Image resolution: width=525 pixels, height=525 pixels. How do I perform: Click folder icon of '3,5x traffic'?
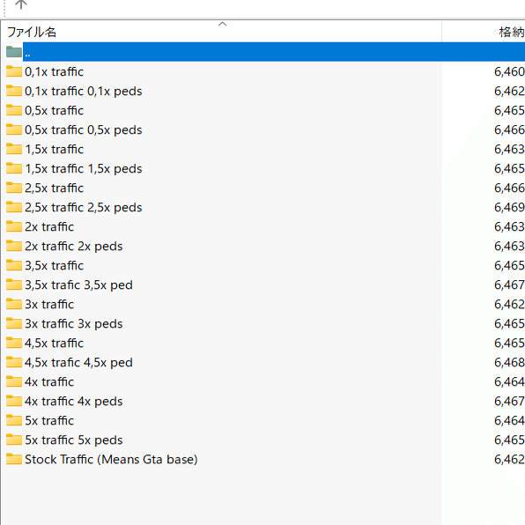pyautogui.click(x=14, y=265)
